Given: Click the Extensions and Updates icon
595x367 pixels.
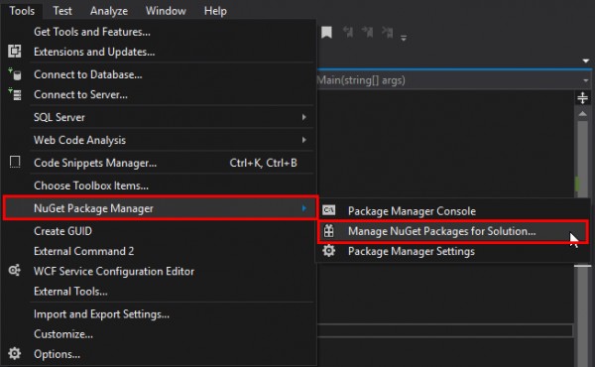Looking at the screenshot, I should tap(15, 52).
